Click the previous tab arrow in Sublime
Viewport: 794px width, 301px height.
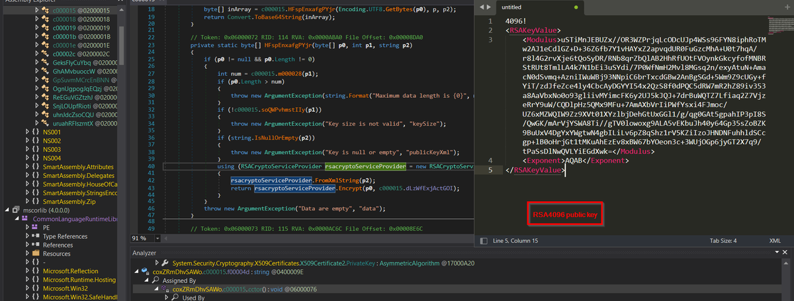(x=481, y=7)
